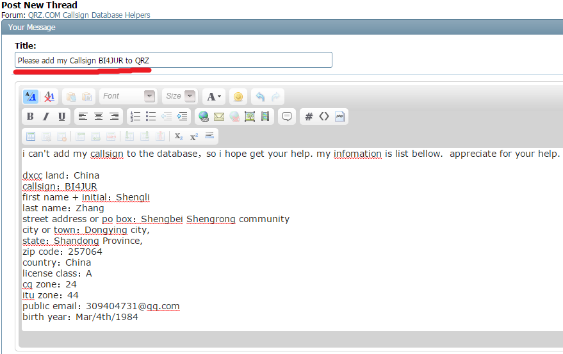This screenshot has width=563, height=354.
Task: Click the 'itu zone: 44' line
Action: point(50,295)
